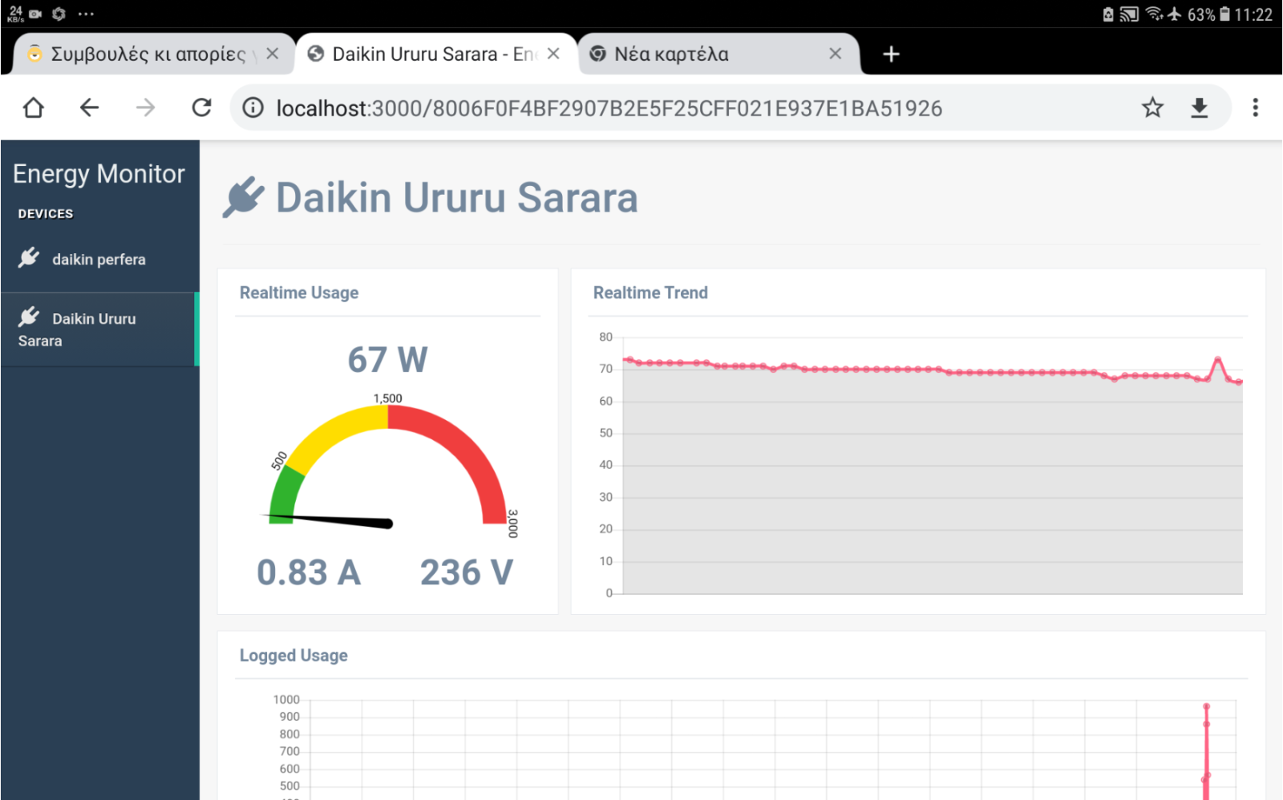Screen dimensions: 1283x800
Task: Click the localhost URL address field
Action: pyautogui.click(x=609, y=108)
